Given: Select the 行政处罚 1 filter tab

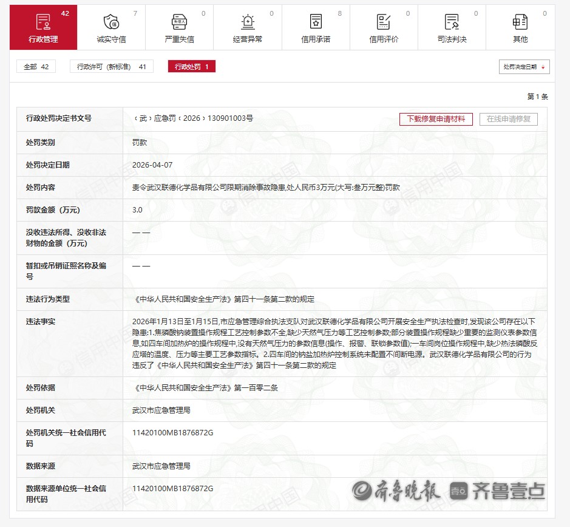Looking at the screenshot, I should [191, 67].
